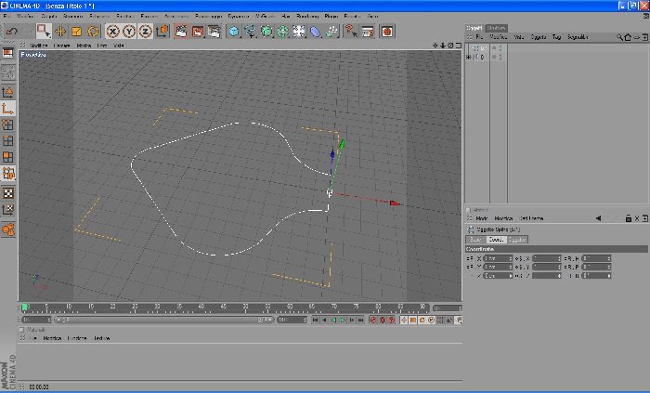Open the viewport Camere menu

61,46
